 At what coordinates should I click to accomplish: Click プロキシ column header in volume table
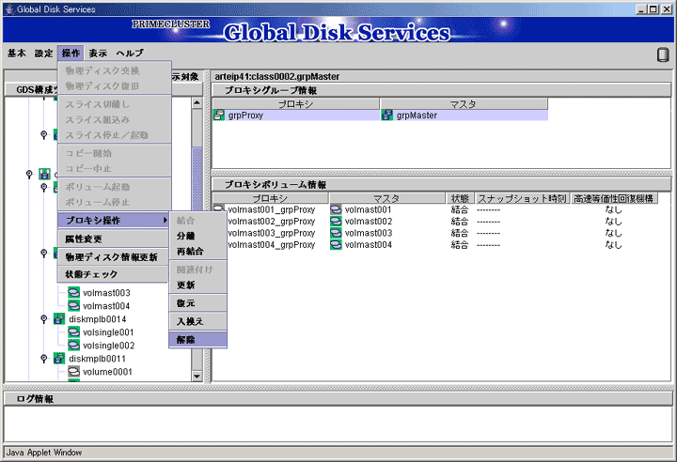270,198
